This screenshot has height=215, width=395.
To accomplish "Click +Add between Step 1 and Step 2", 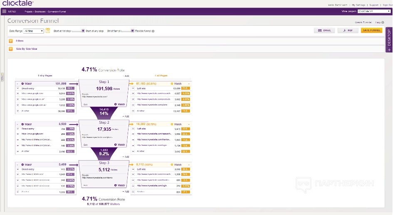I will pos(126,116).
